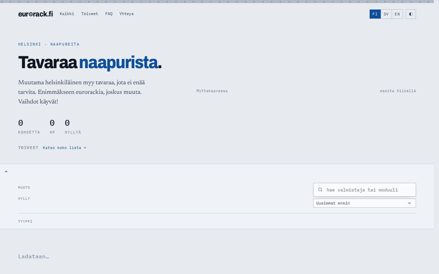Click the 'Muoto' filter label

[24, 188]
